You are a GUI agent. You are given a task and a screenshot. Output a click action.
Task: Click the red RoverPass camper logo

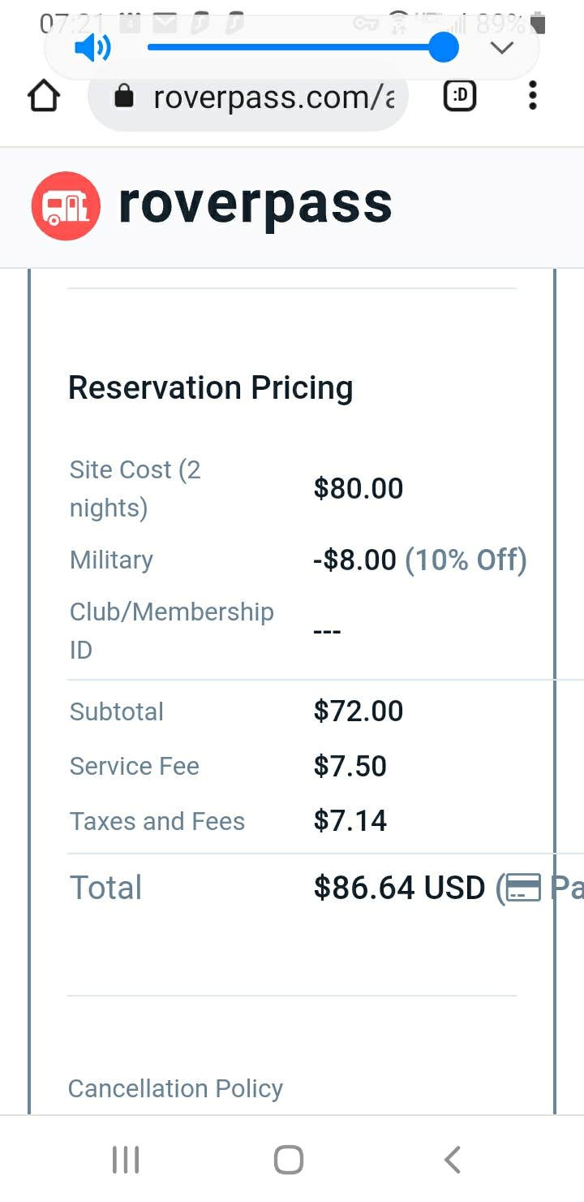tap(66, 206)
